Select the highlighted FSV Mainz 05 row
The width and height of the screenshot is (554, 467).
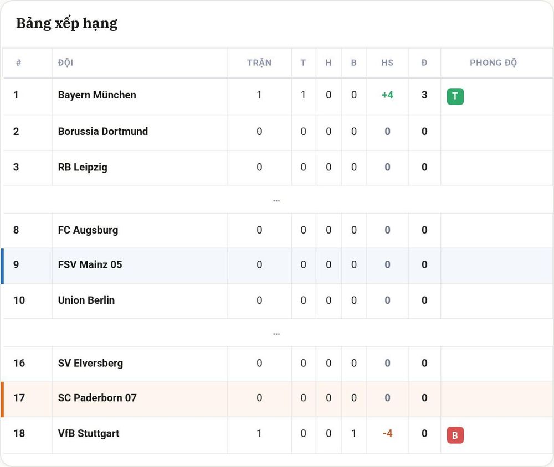(x=278, y=266)
